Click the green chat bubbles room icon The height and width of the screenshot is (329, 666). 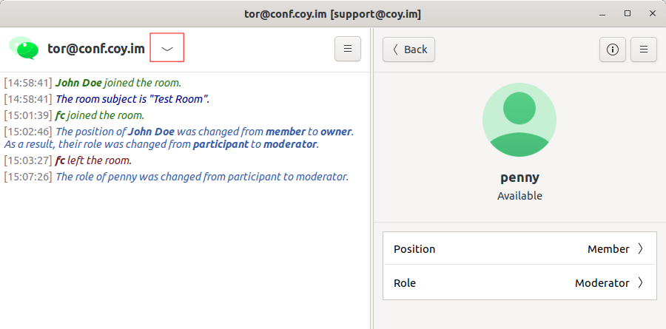click(x=24, y=49)
